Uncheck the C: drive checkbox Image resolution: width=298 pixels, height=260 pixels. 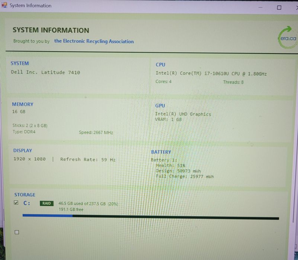[x=16, y=203]
